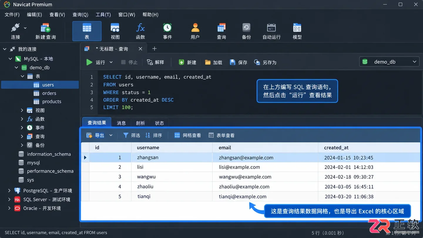Open the 文件(F) menu
This screenshot has height=238, width=423.
(x=12, y=15)
